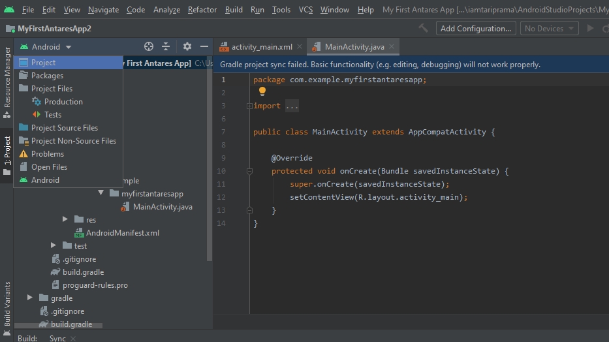Click the Add Configuration button
The image size is (609, 342).
pos(475,28)
